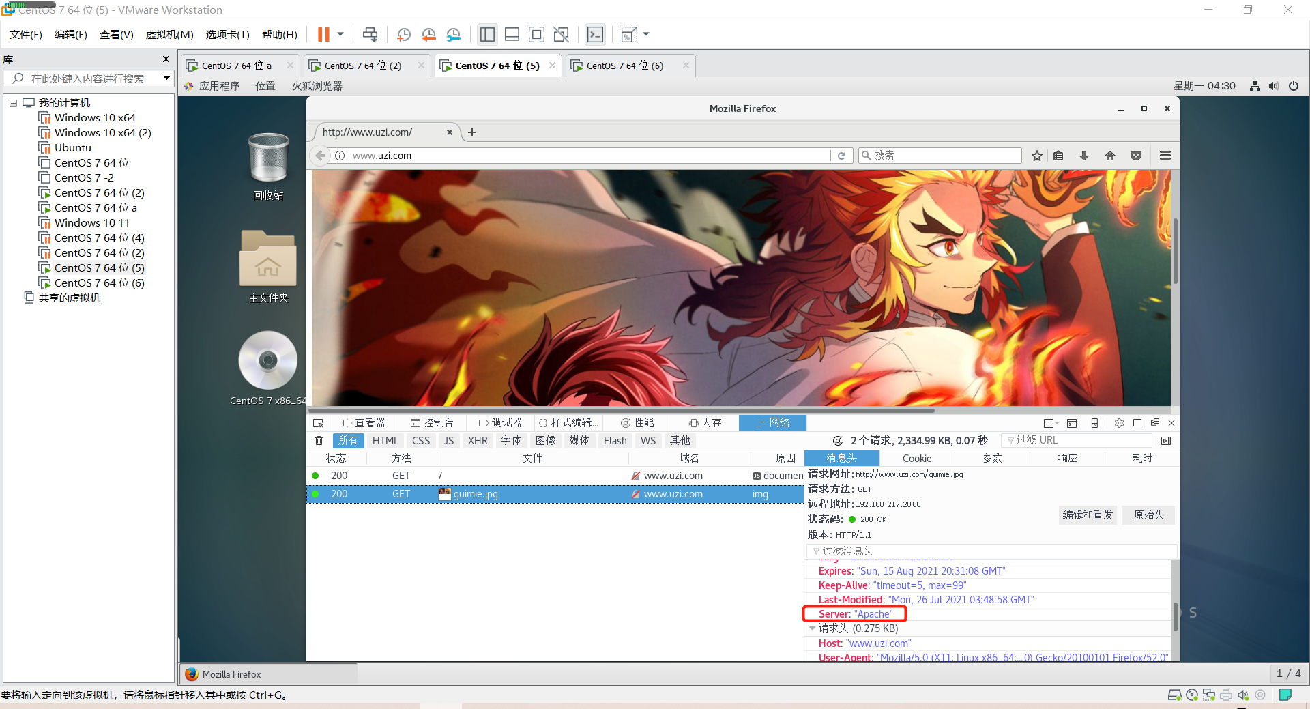The height and width of the screenshot is (709, 1310).
Task: Toggle the 媒体 media filter
Action: 580,441
